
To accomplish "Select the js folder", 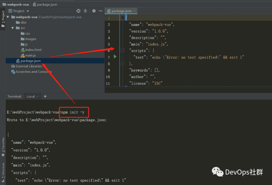I will pos(24,44).
